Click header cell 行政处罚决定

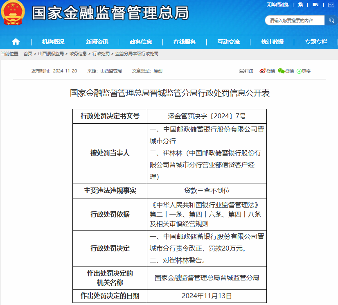[x=110, y=249]
